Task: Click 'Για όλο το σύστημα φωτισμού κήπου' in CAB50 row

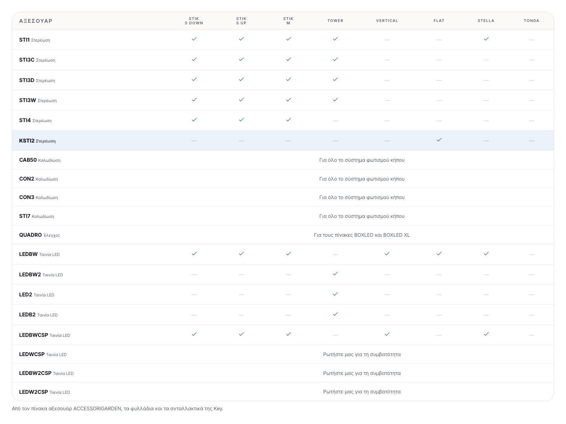Action: (x=362, y=160)
